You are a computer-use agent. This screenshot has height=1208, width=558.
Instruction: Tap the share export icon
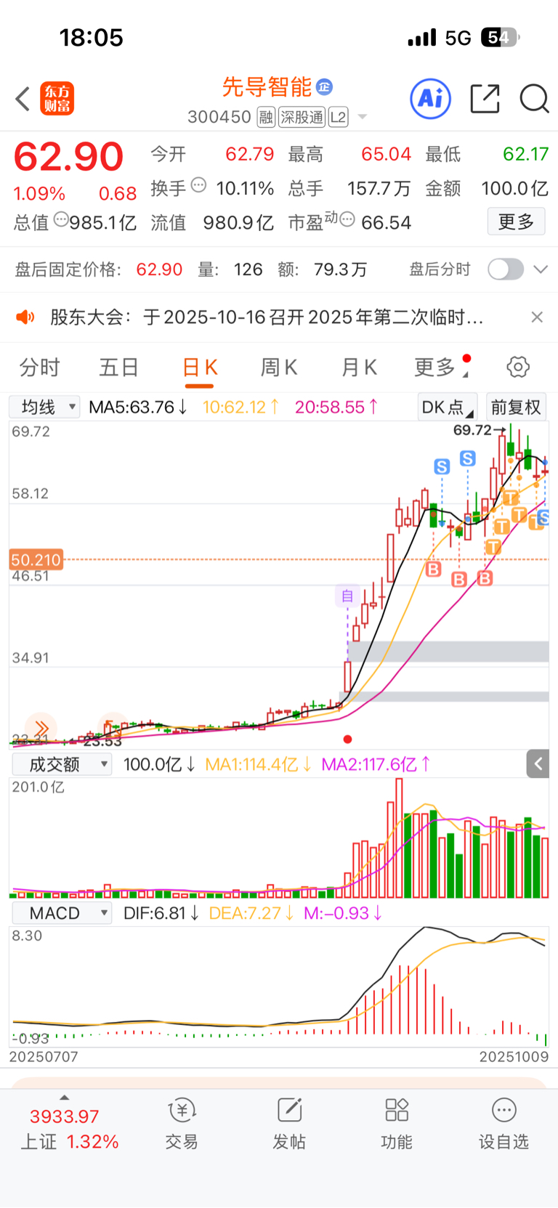pyautogui.click(x=485, y=98)
